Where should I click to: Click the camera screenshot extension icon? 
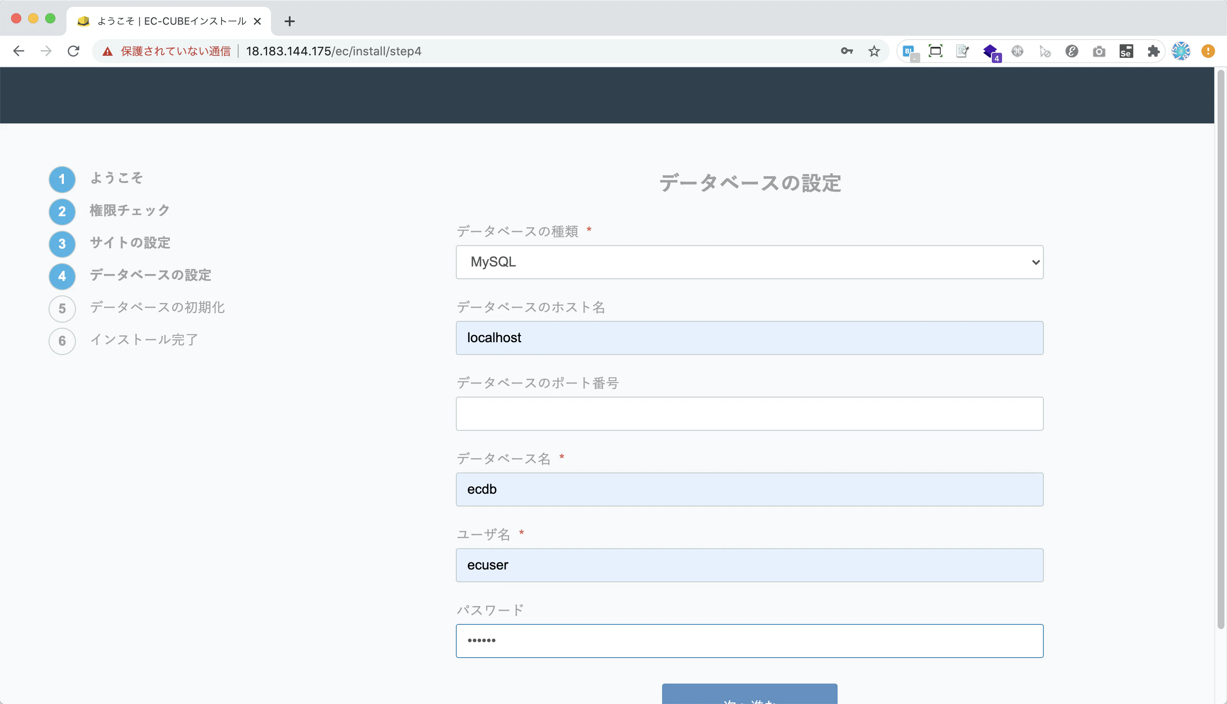click(x=1099, y=51)
